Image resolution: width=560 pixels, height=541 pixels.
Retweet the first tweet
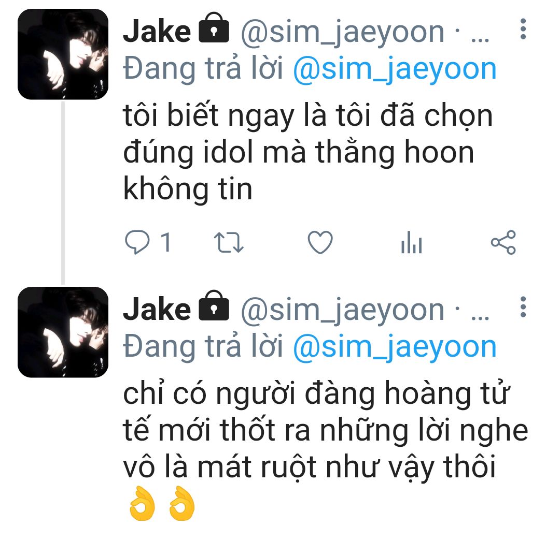pyautogui.click(x=229, y=242)
